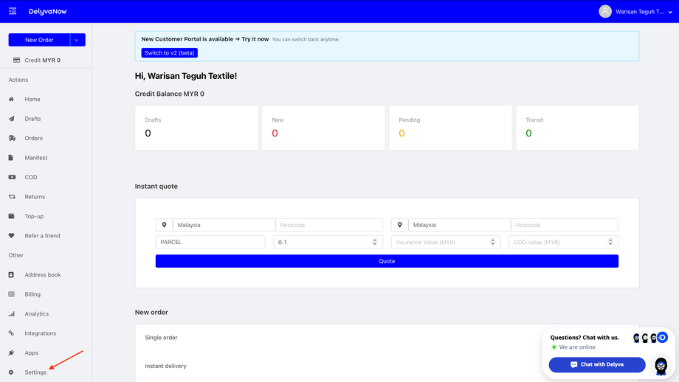
Task: Click the destination location pin icon
Action: (400, 225)
